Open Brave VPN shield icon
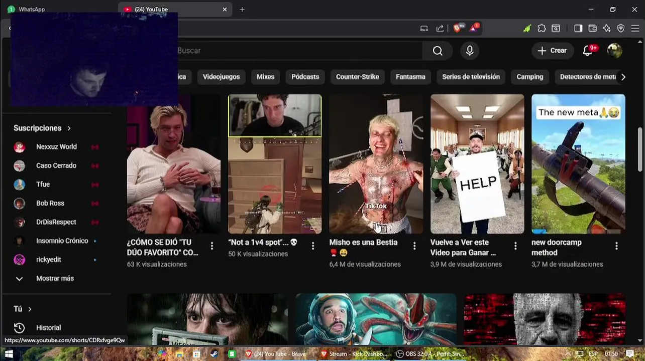The image size is (645, 361). pyautogui.click(x=621, y=29)
